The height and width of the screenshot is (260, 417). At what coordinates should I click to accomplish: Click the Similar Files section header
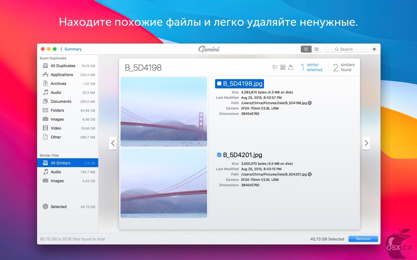click(x=49, y=155)
